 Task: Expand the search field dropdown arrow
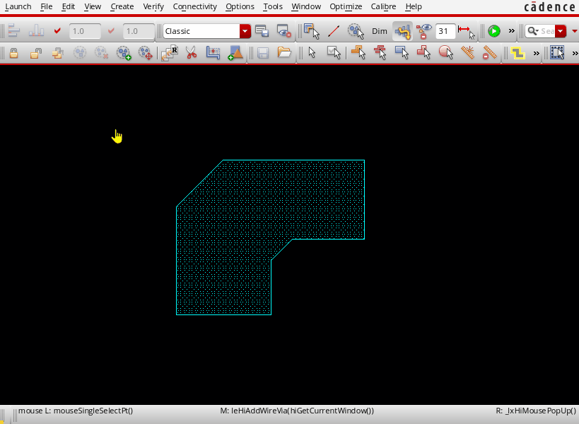561,31
